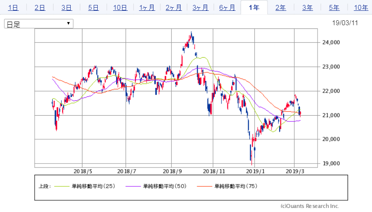372x212 pixels.
Task: Click the 20,000 price axis label
Action: (331, 139)
